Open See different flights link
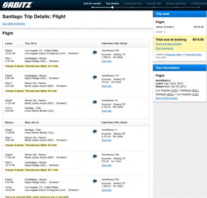The image size is (207, 198). 14,24
